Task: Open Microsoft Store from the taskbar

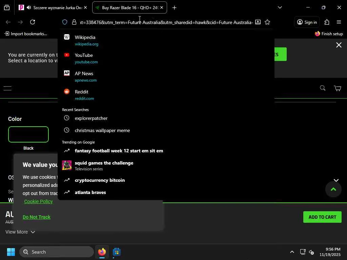Action: coord(117,252)
